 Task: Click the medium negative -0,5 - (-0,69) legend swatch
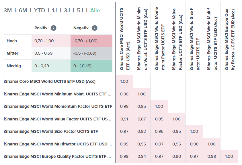tap(91, 53)
